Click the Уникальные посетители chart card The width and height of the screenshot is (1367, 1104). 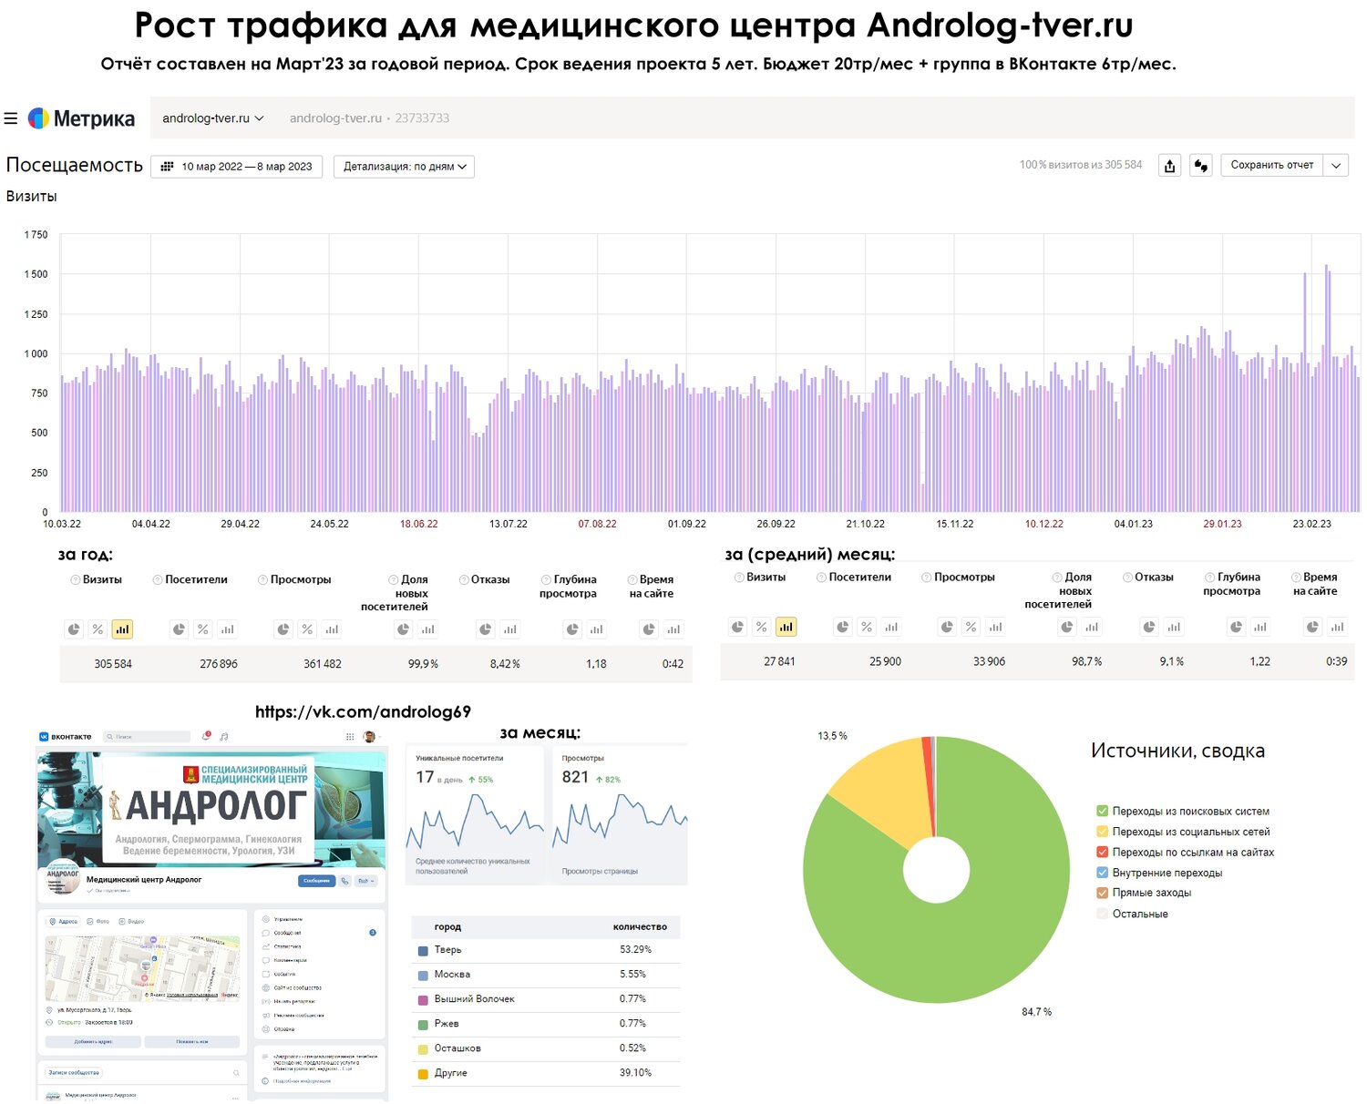tap(475, 814)
